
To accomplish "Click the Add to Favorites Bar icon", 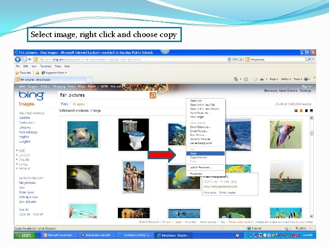I will click(37, 73).
